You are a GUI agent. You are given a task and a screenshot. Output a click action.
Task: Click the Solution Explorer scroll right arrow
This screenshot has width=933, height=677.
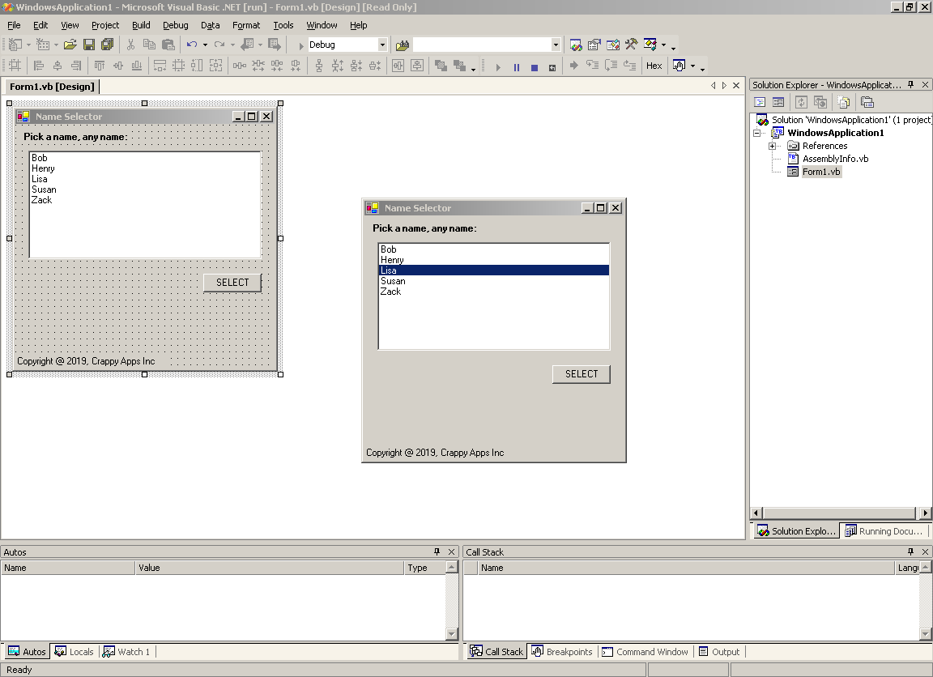pos(925,513)
